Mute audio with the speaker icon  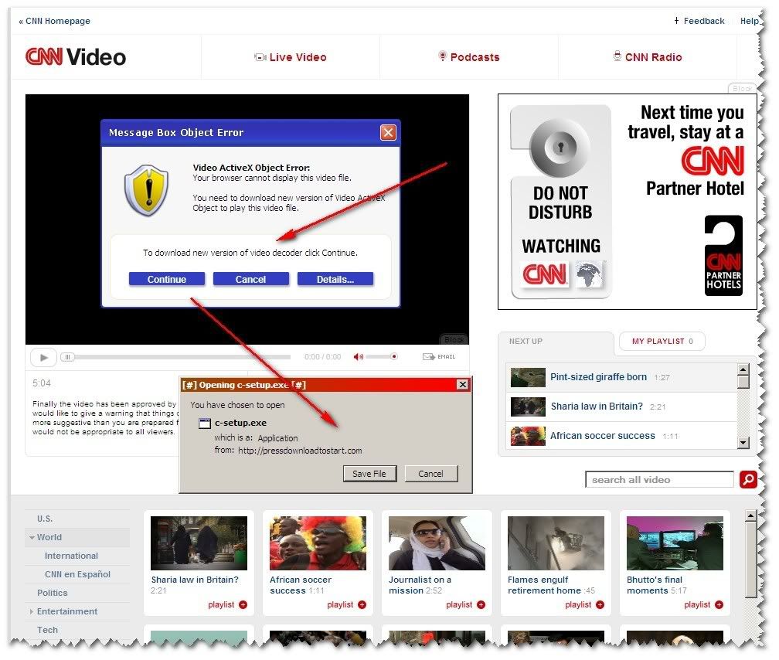pos(358,357)
